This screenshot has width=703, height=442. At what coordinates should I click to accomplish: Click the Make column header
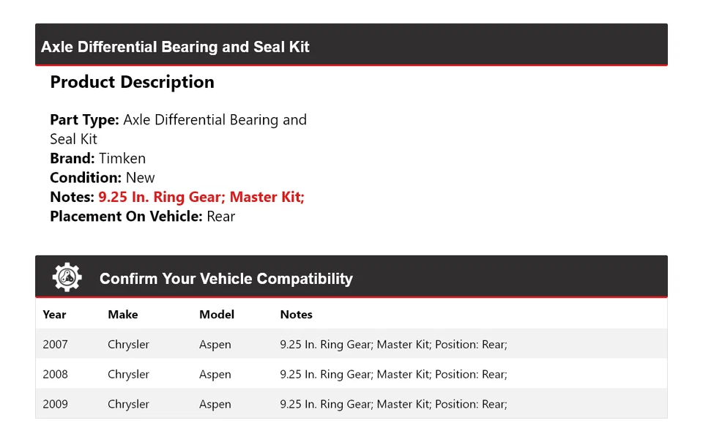point(122,315)
